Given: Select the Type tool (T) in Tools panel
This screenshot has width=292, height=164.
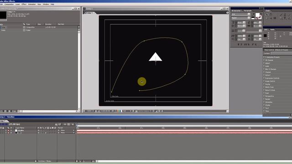Looking at the screenshot, I should point(285,18).
